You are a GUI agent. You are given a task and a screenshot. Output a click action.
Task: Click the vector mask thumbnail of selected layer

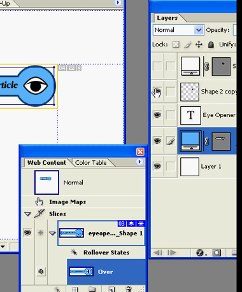pos(221,141)
